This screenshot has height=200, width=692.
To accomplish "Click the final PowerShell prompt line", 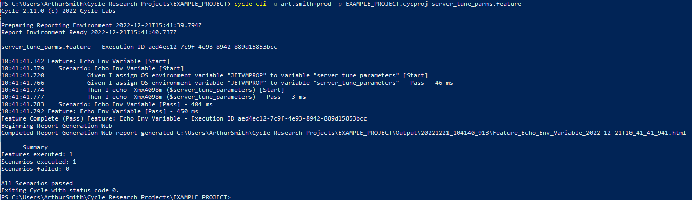I will point(116,197).
